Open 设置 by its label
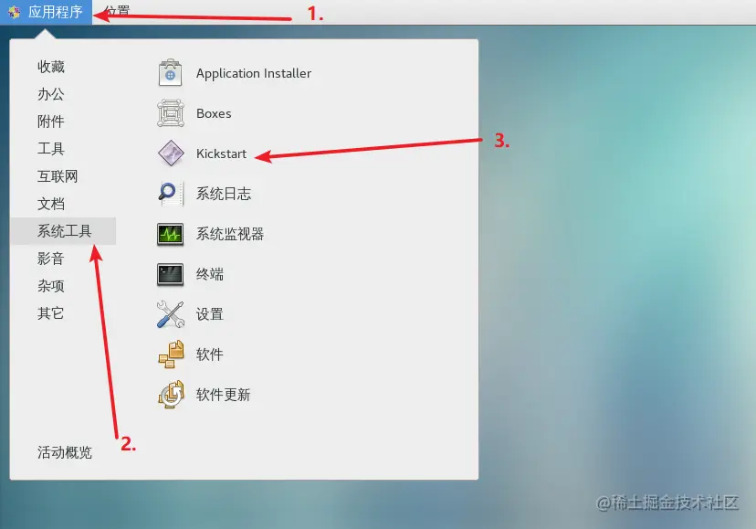 click(210, 314)
